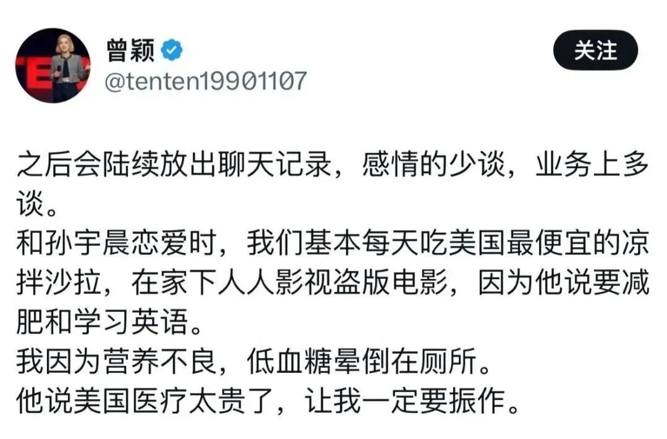Click the phrase 之后会陆续放出聊天记录
Image resolution: width=667 pixels, height=439 pixels.
[x=174, y=164]
